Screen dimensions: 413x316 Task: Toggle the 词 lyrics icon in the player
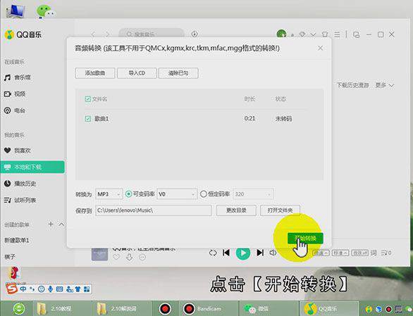(x=374, y=253)
